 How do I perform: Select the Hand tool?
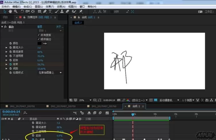tap(10, 11)
